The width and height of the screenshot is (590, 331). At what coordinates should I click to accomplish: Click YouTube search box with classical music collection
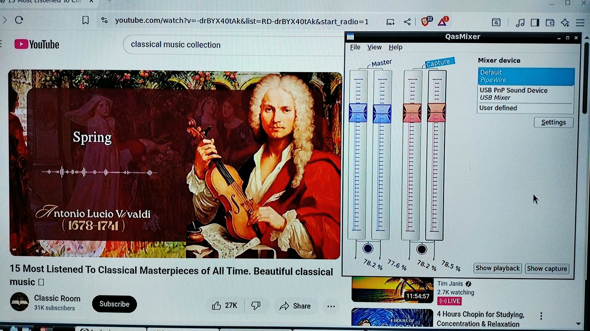coord(234,45)
